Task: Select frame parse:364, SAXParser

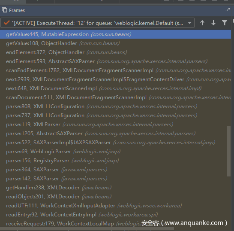Action: (116, 170)
